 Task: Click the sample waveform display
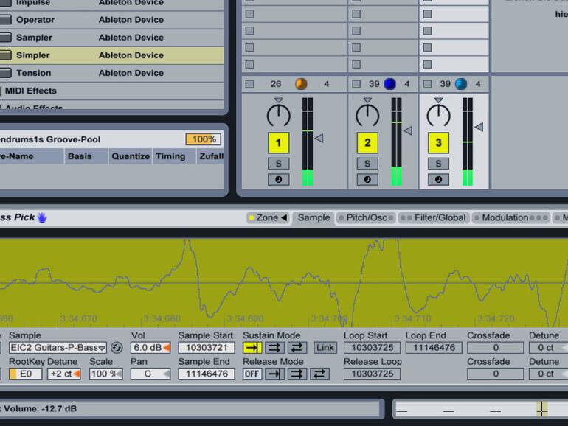pyautogui.click(x=284, y=282)
